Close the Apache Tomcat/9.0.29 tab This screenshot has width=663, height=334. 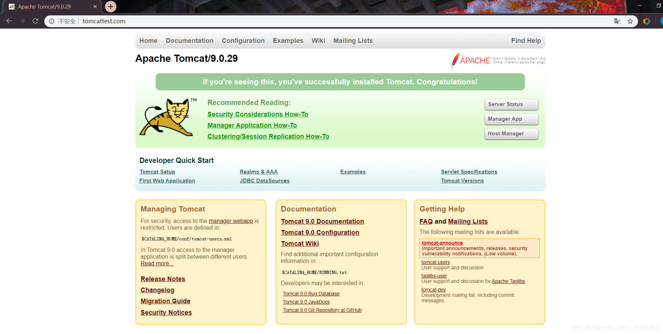[x=95, y=6]
